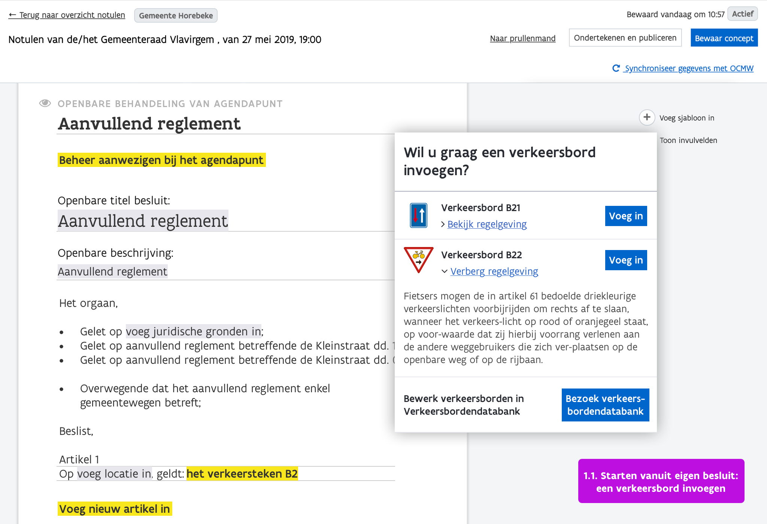Viewport: 767px width, 524px height.
Task: Click the B22 triangular traffic sign image
Action: coord(418,259)
